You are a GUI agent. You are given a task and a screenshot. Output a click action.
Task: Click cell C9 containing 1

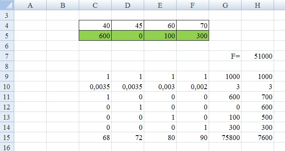[95, 77]
